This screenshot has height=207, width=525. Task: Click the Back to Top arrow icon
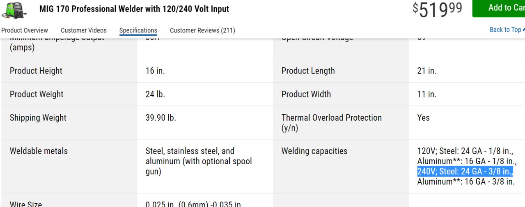(x=523, y=30)
